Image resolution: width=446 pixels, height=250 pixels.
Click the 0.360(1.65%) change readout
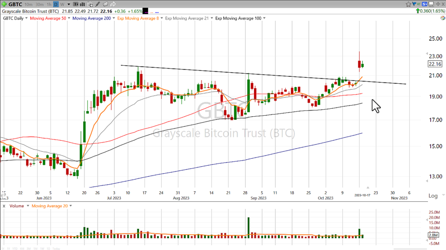click(431, 11)
